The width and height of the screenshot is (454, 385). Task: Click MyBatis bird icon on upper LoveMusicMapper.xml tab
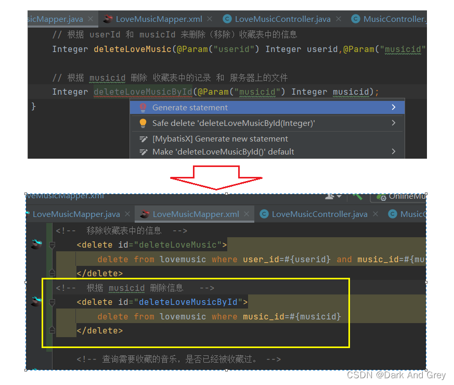coord(108,19)
